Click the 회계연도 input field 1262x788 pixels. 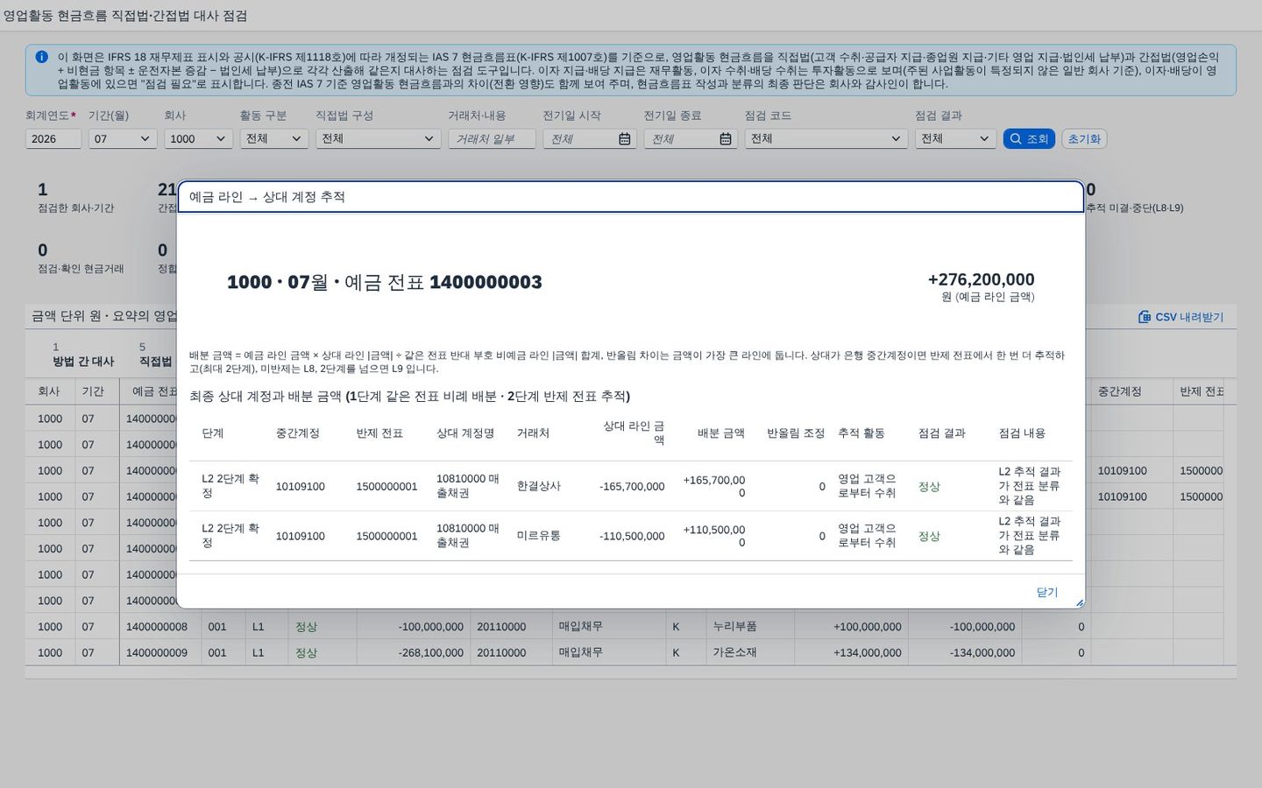tap(53, 138)
